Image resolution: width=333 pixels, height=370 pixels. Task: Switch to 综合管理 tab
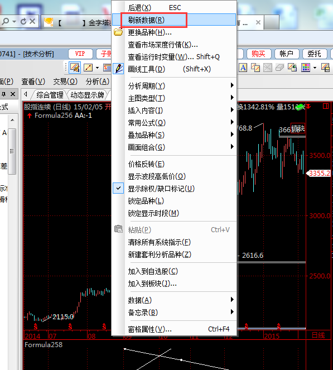[x=50, y=95]
